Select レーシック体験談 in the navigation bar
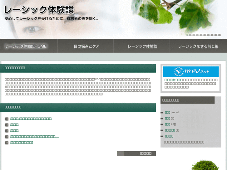This screenshot has width=227, height=170. 142,46
